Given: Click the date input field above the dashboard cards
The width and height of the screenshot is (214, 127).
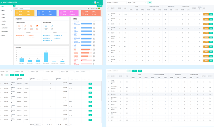Looking at the screenshot, I should pyautogui.click(x=24, y=8).
